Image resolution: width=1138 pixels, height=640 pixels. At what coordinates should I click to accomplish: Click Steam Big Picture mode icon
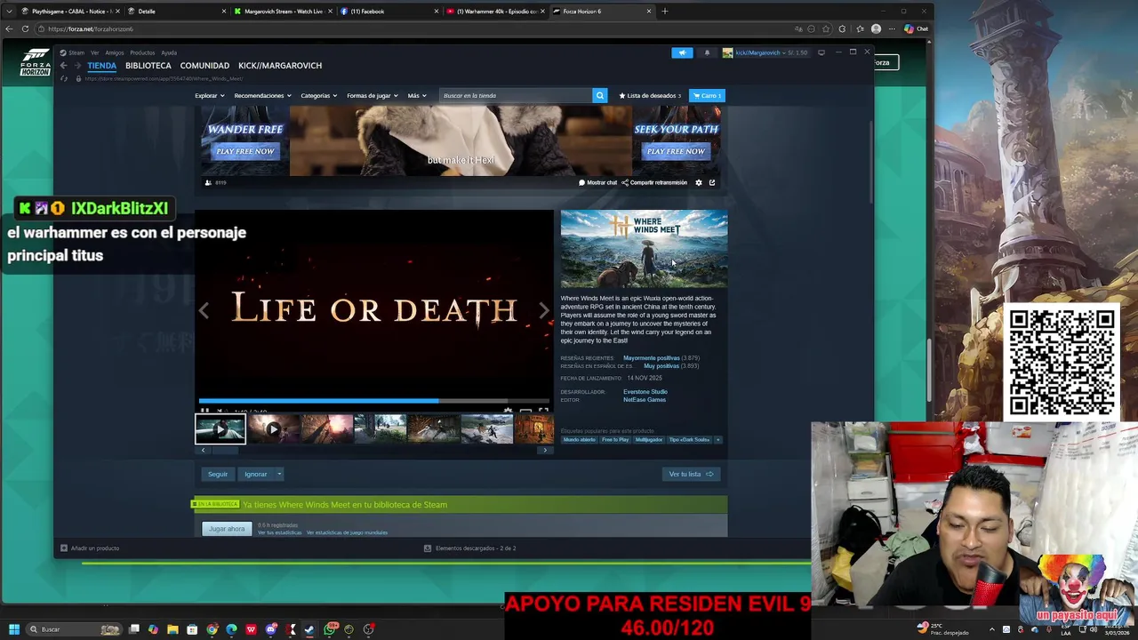click(821, 52)
